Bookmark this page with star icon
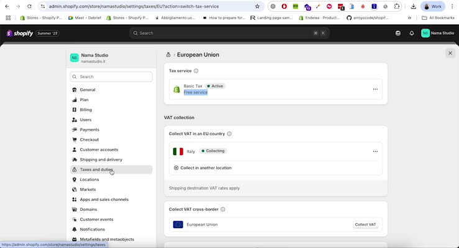 click(x=257, y=6)
